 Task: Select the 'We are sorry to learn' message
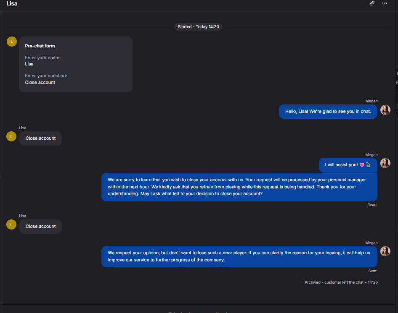[x=239, y=187]
